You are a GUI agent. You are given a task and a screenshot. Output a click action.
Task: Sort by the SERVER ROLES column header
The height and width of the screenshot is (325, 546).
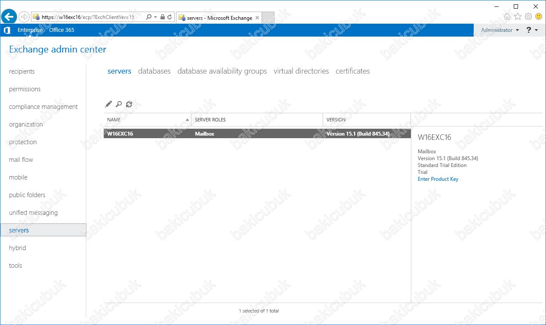[x=257, y=120]
